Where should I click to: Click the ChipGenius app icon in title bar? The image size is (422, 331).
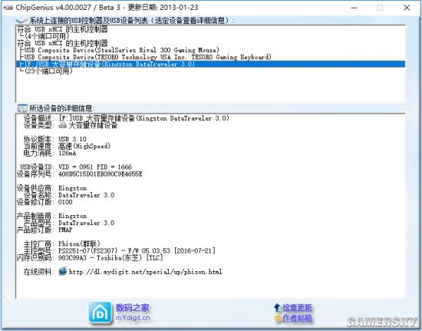[8, 8]
